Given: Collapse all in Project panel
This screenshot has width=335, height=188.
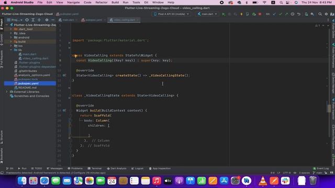Looking at the screenshot, I should [39, 20].
